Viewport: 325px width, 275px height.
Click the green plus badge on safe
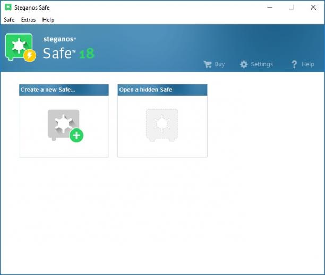tap(76, 135)
